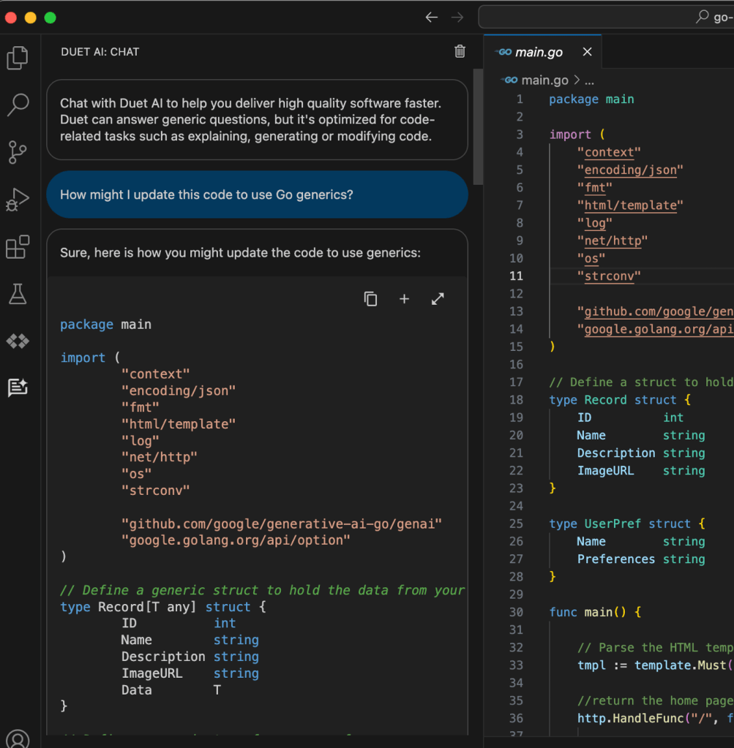Expand the code block to full view

pyautogui.click(x=438, y=298)
